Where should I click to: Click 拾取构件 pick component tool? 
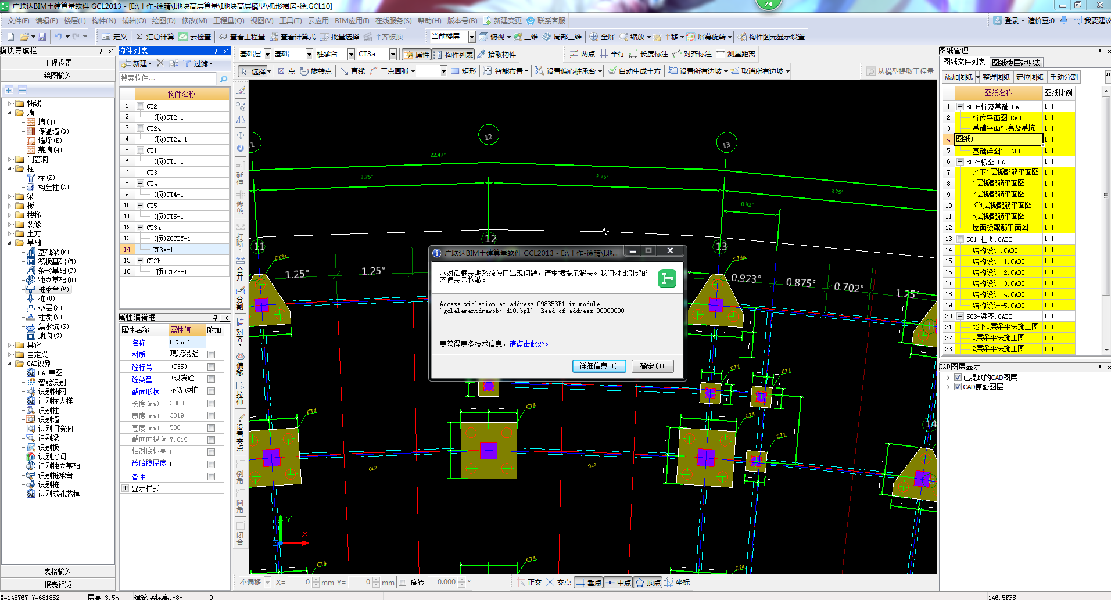click(497, 54)
